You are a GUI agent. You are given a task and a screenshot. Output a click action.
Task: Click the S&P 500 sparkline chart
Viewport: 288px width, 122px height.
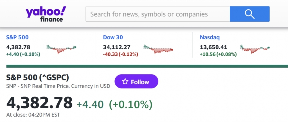(x=61, y=49)
